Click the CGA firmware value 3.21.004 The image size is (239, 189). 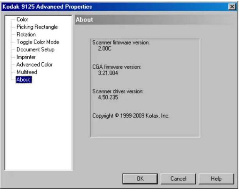[108, 73]
